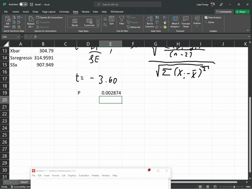252x189 pixels.
Task: Insert Currencies data type
Action: coord(89,22)
